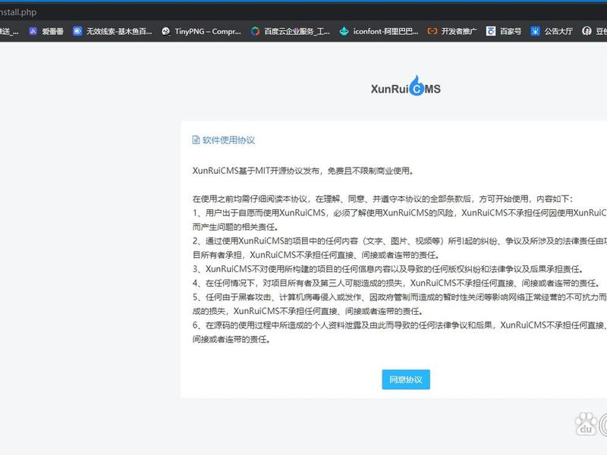Click the 爱番番 bookmark favicon
This screenshot has height=455, width=607.
33,31
